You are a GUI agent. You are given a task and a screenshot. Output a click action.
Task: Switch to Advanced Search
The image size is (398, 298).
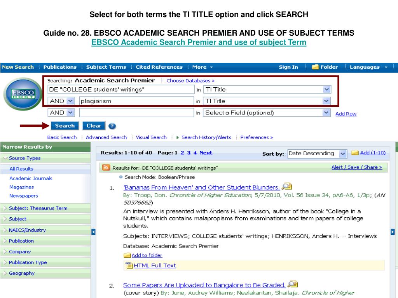click(106, 137)
